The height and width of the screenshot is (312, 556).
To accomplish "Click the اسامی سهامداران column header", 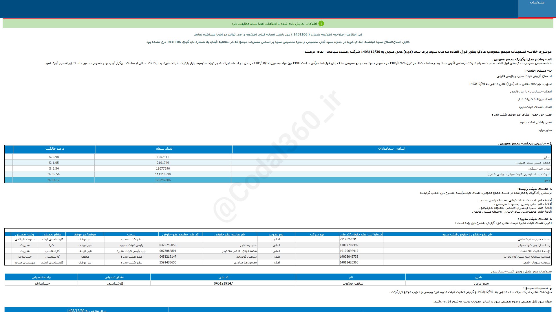I will [x=392, y=149].
